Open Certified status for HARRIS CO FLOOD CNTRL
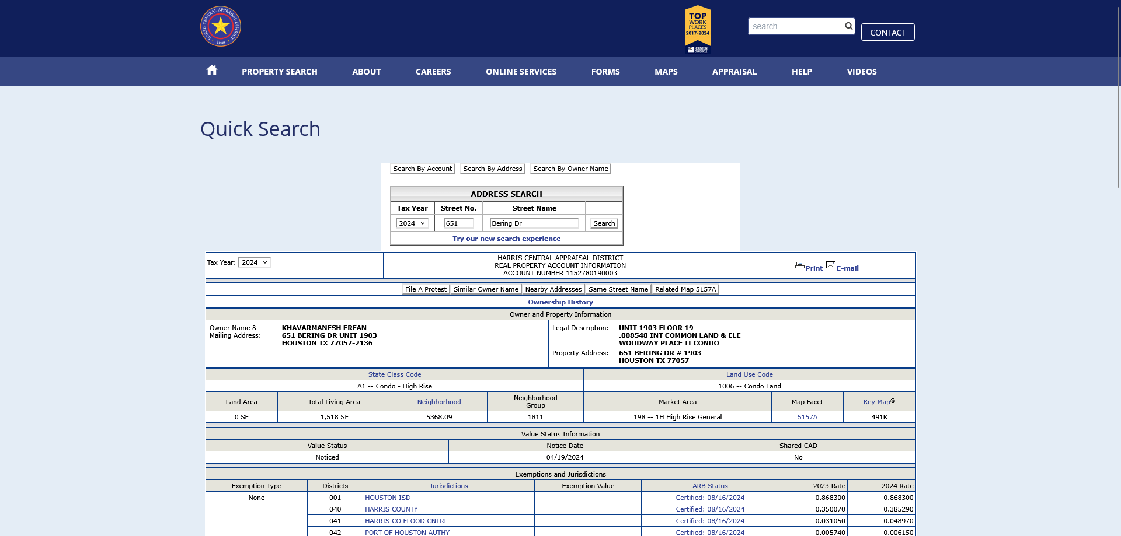The height and width of the screenshot is (536, 1121). [x=710, y=521]
